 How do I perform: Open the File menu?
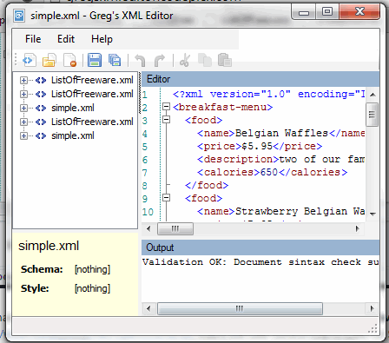(x=33, y=39)
